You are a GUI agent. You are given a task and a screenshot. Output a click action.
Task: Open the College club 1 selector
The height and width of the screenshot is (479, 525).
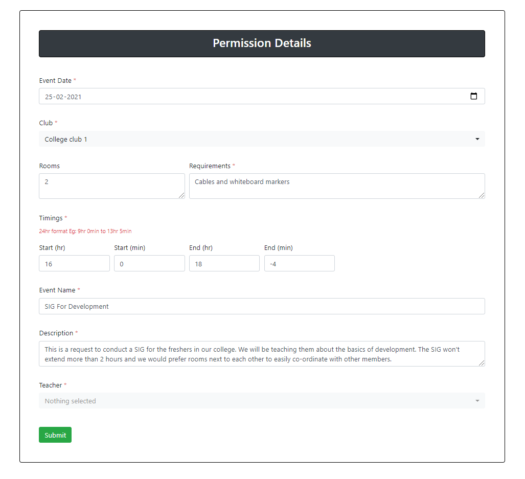[262, 139]
